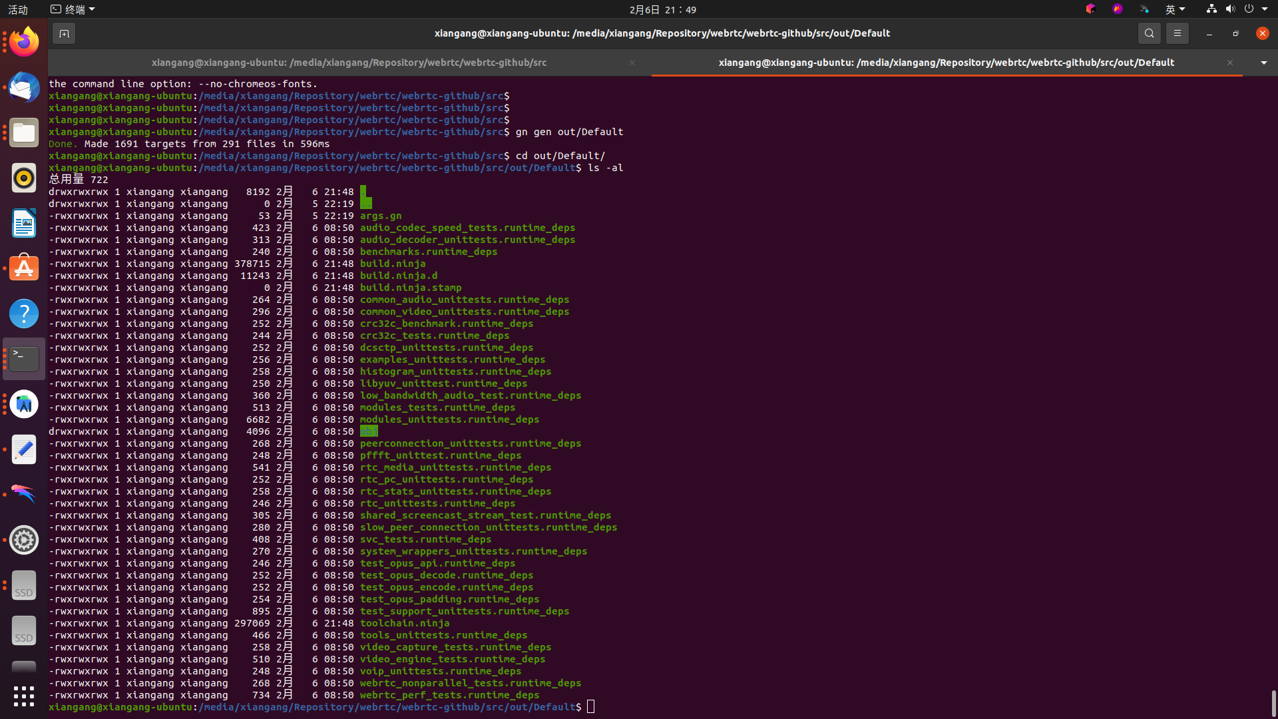Expand the terminal tab list dropdown arrow

(x=1263, y=63)
